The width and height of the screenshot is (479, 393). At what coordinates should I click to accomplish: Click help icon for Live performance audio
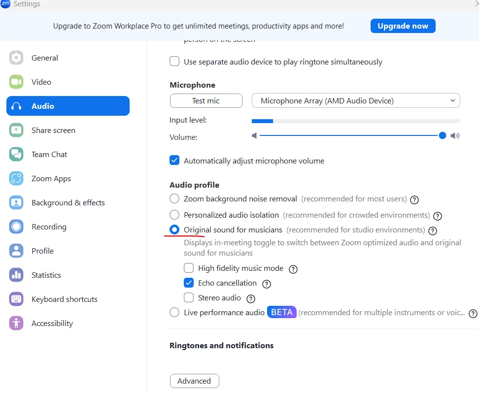[x=473, y=314]
